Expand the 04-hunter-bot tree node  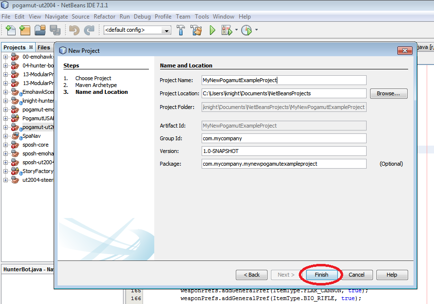coord(5,65)
